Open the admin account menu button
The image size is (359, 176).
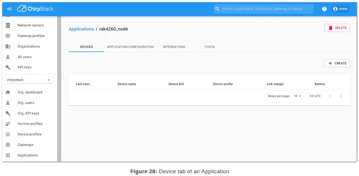point(341,9)
